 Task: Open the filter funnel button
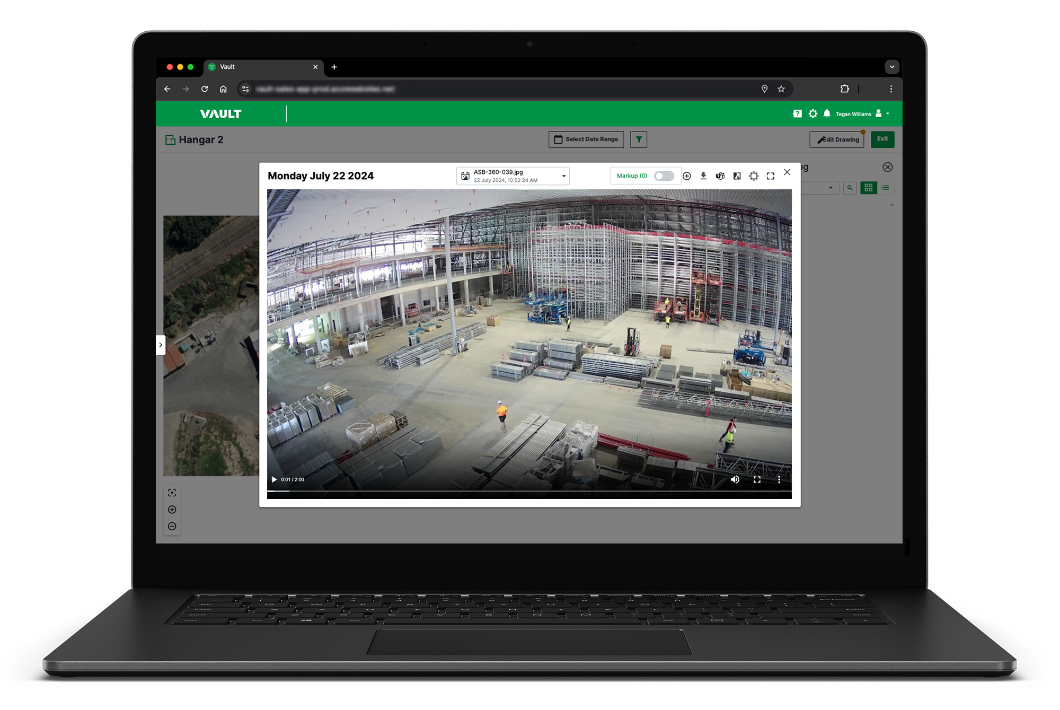point(639,139)
